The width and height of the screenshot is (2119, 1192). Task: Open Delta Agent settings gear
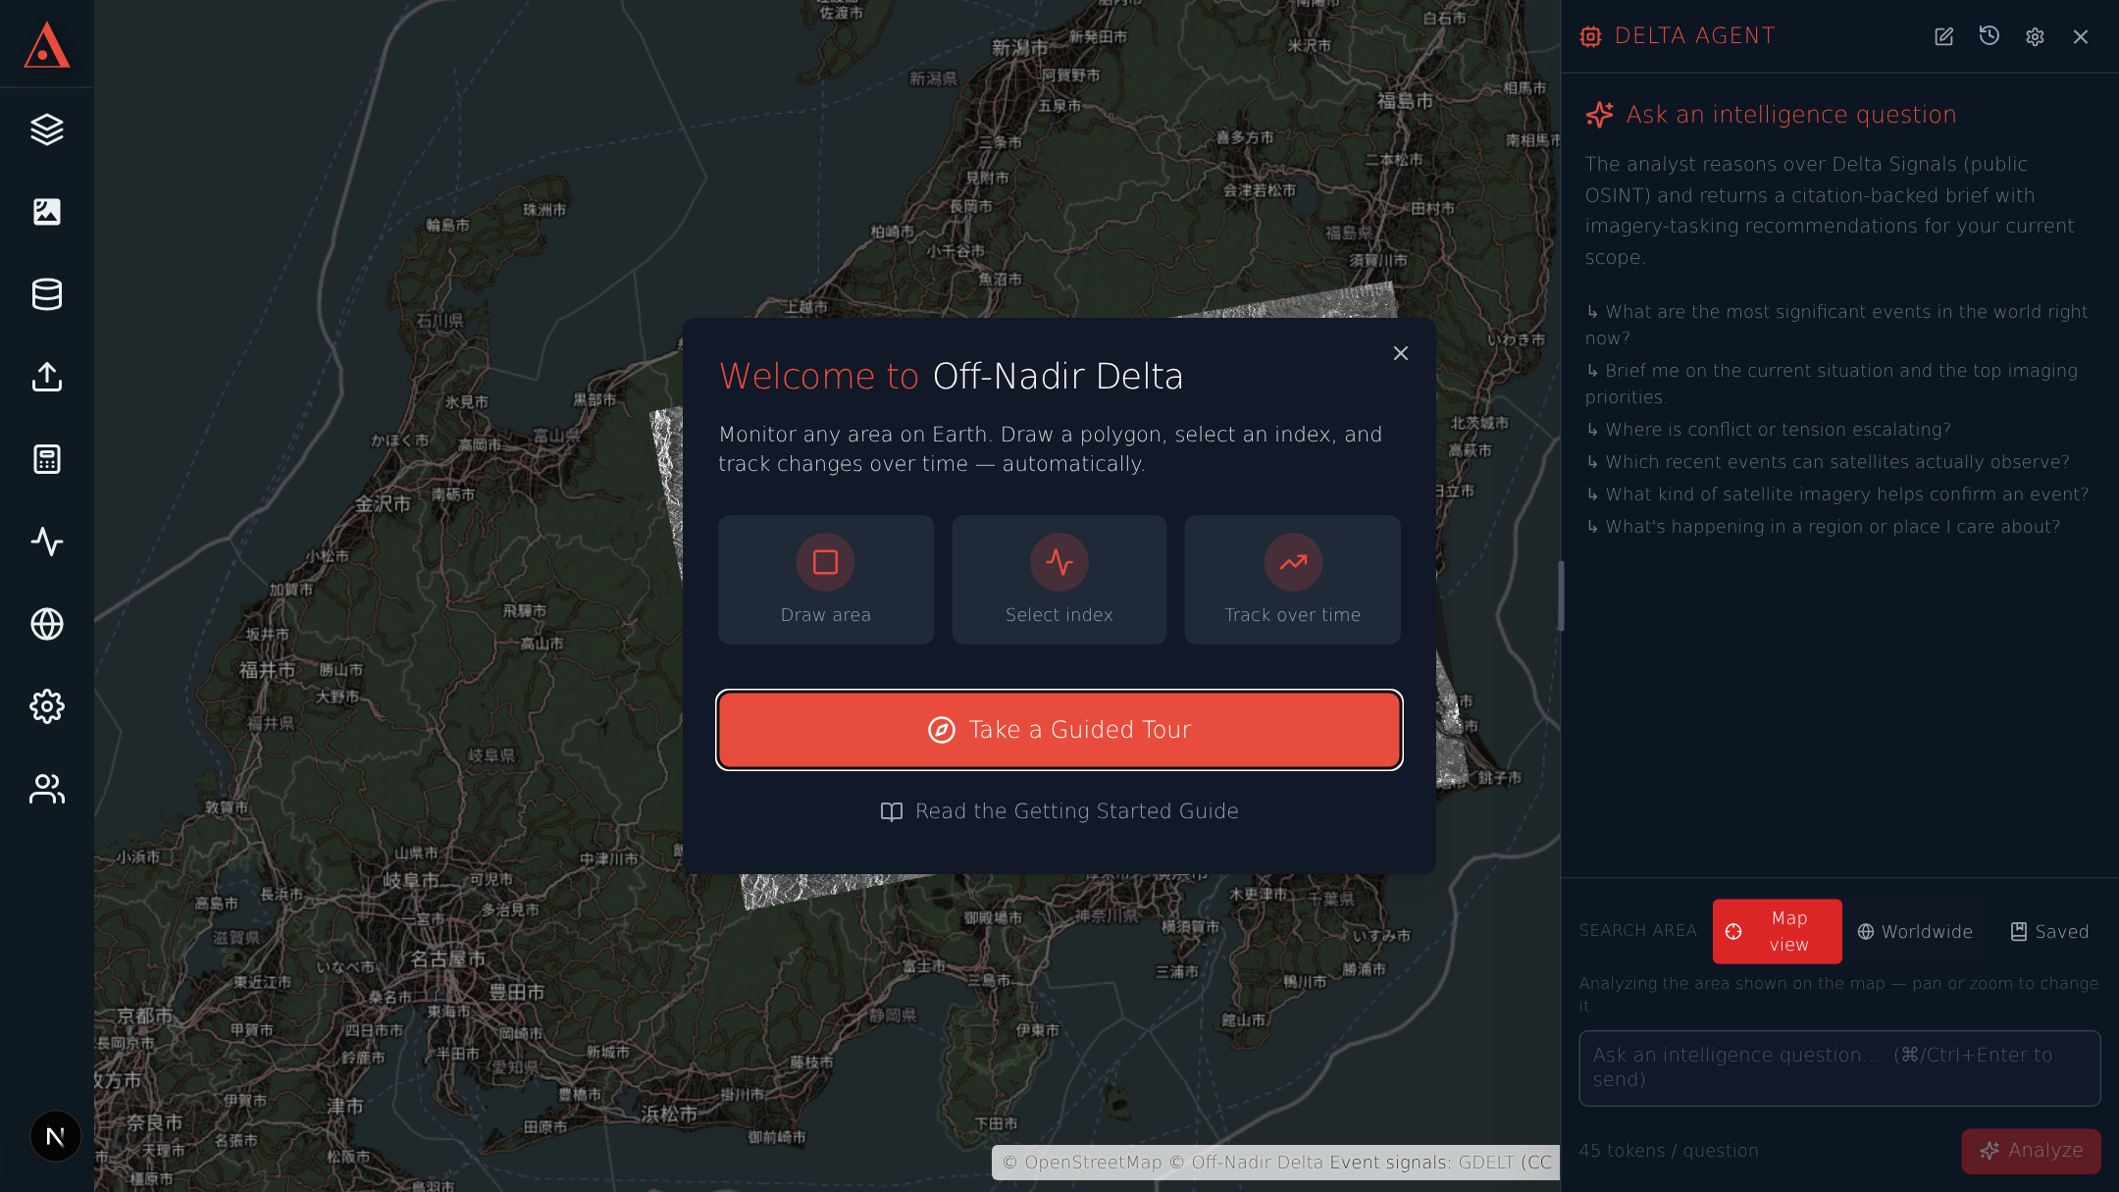click(2035, 36)
